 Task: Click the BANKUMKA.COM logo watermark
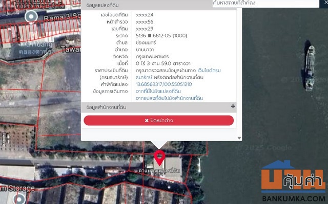293,181
